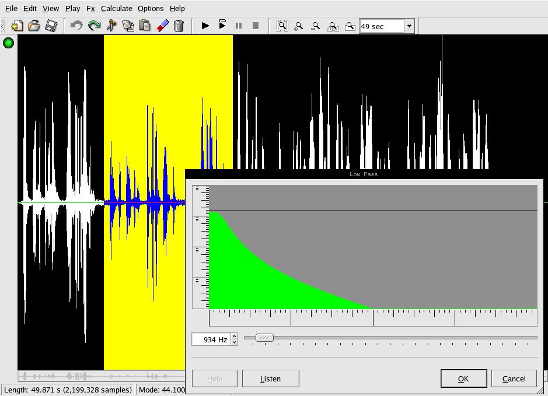The image size is (548, 396).
Task: Click the New file icon
Action: [x=17, y=26]
